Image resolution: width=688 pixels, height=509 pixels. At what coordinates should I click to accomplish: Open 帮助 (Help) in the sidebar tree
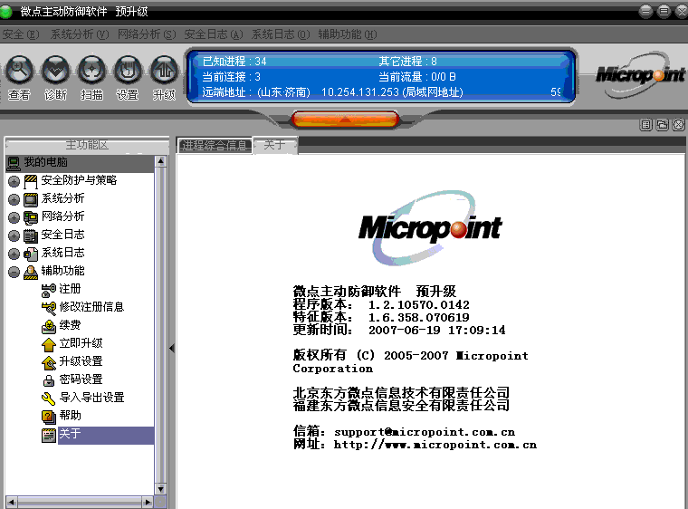coord(70,416)
